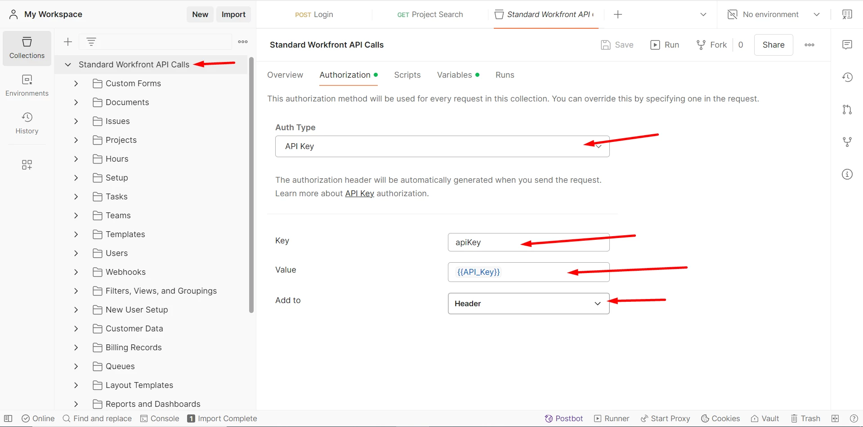Open the configure workspace sidebar grid icon

pos(27,165)
